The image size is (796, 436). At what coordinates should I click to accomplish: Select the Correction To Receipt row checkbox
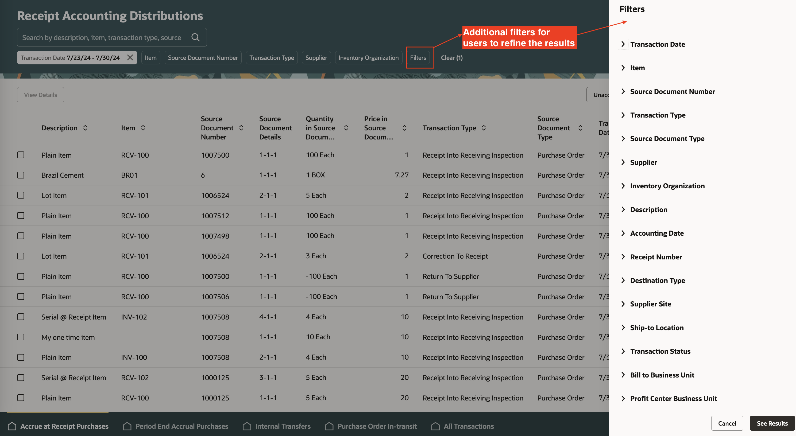21,256
